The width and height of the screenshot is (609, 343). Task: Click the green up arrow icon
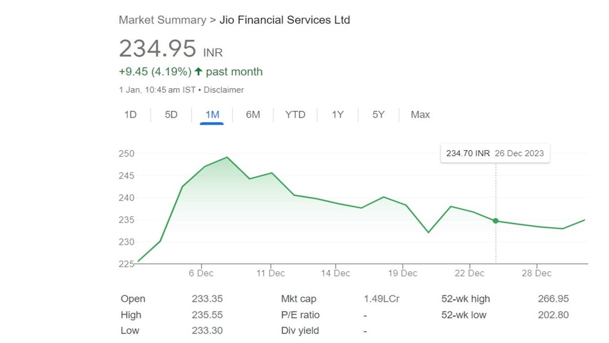tap(198, 72)
